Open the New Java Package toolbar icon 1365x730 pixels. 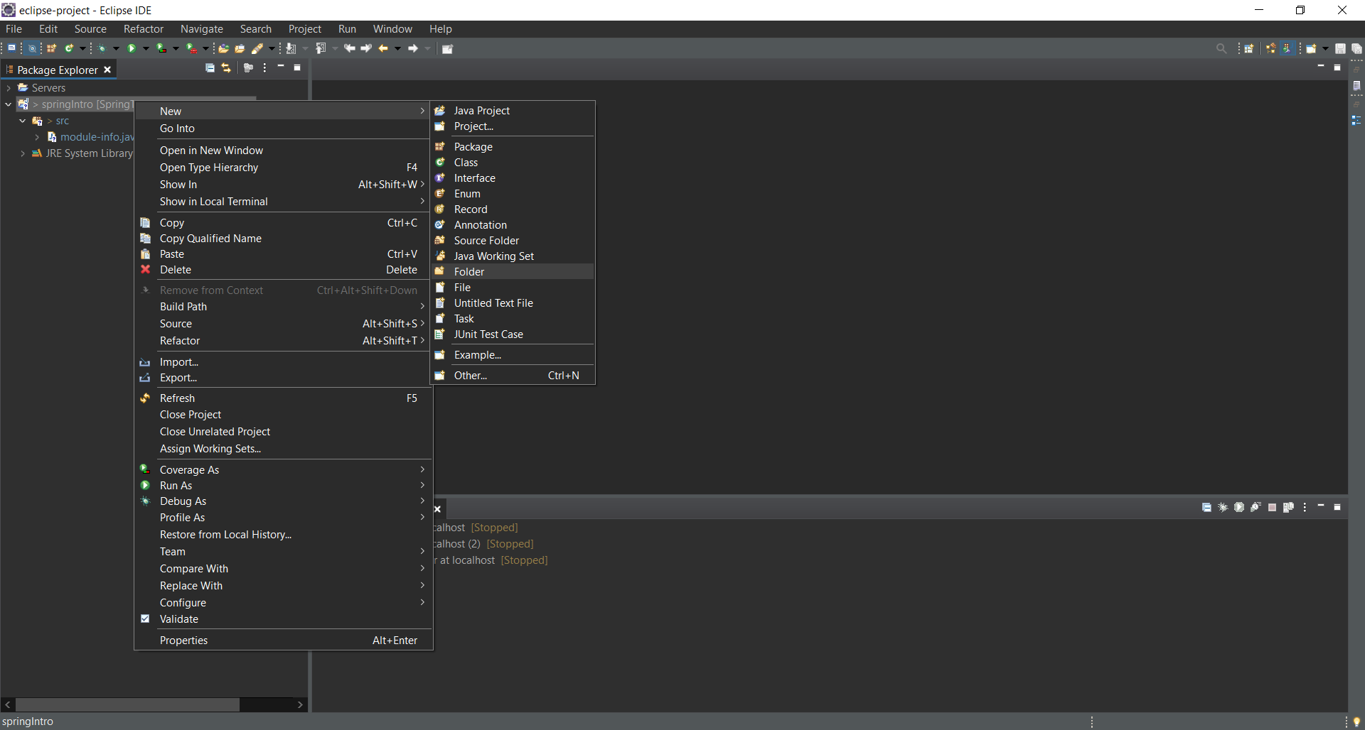[x=52, y=48]
